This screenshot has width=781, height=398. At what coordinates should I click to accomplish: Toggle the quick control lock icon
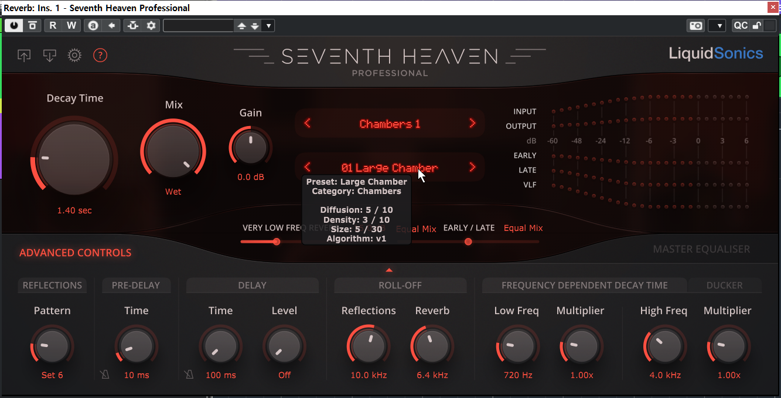[x=756, y=26]
